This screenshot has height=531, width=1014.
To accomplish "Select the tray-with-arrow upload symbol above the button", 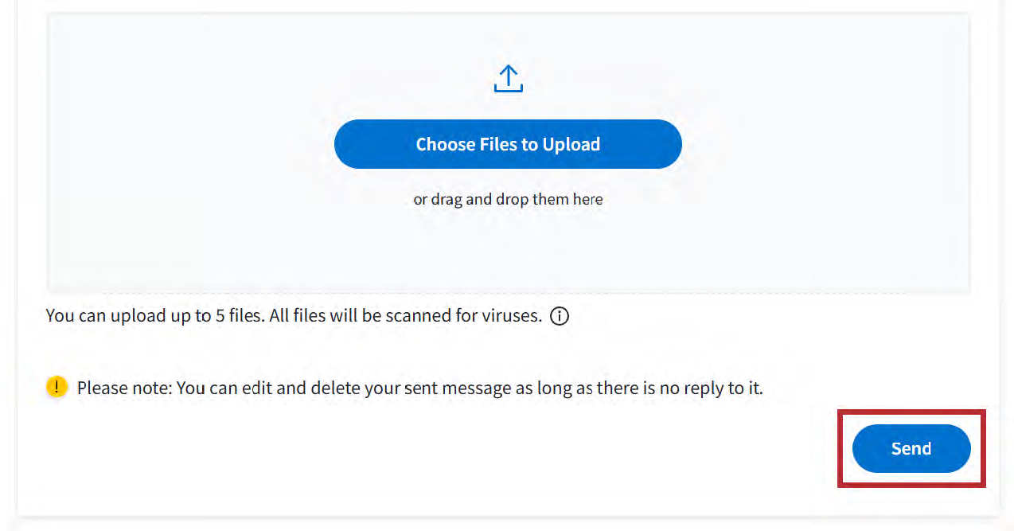I will pos(508,79).
